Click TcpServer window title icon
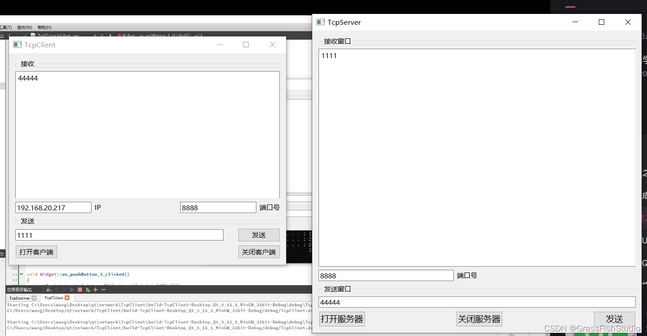The image size is (647, 336). pos(320,22)
